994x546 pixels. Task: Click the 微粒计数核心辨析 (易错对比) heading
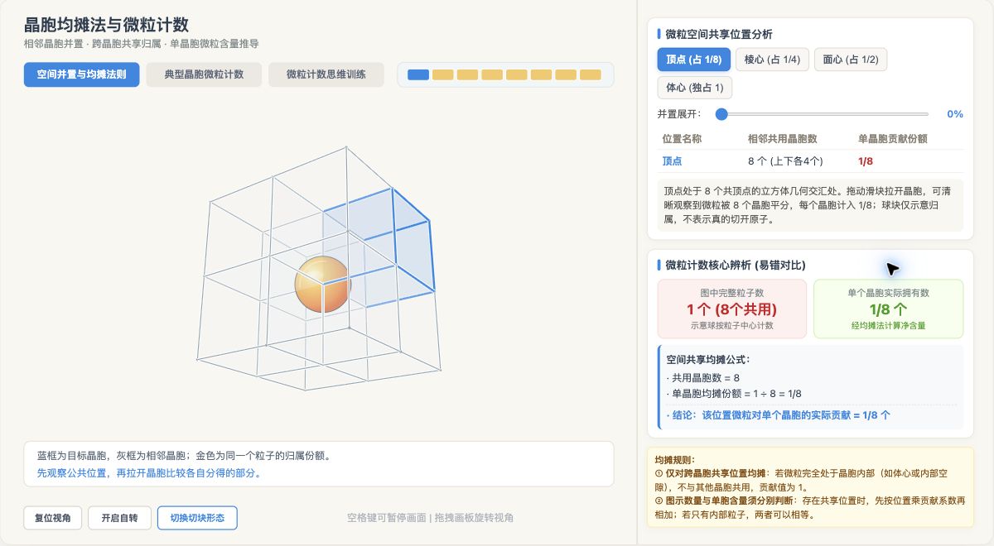tap(736, 265)
